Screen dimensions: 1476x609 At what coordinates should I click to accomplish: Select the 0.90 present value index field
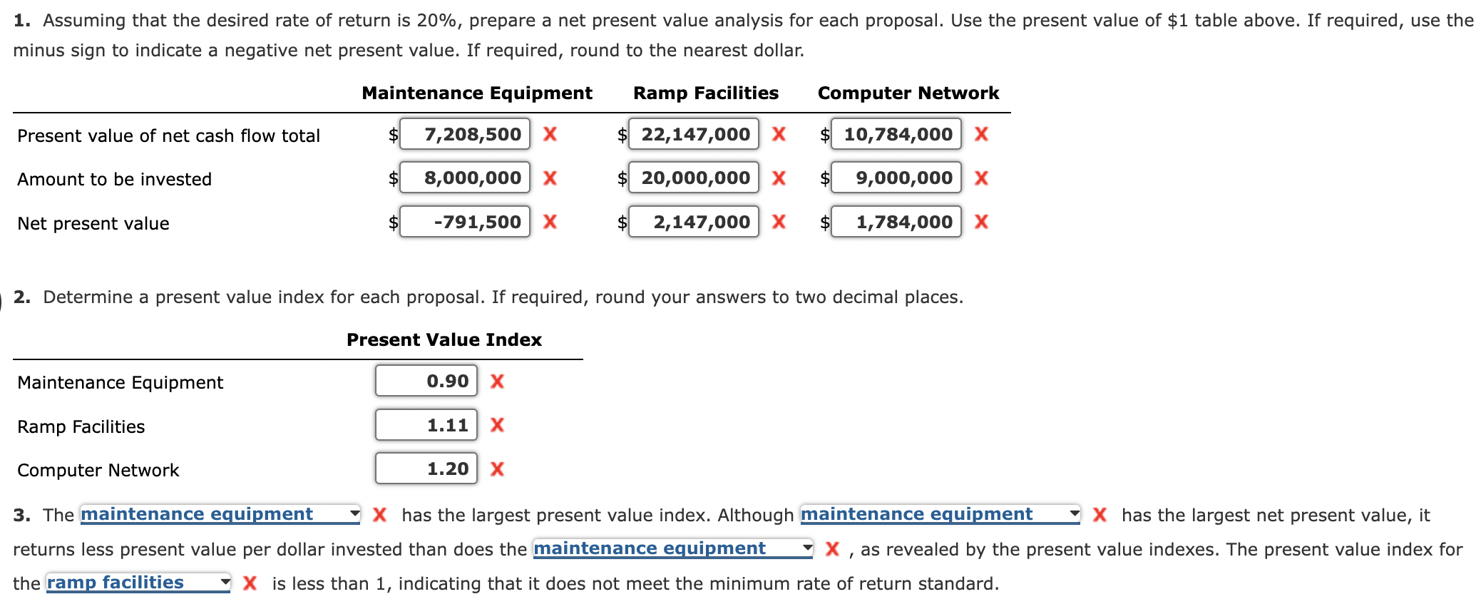point(426,382)
